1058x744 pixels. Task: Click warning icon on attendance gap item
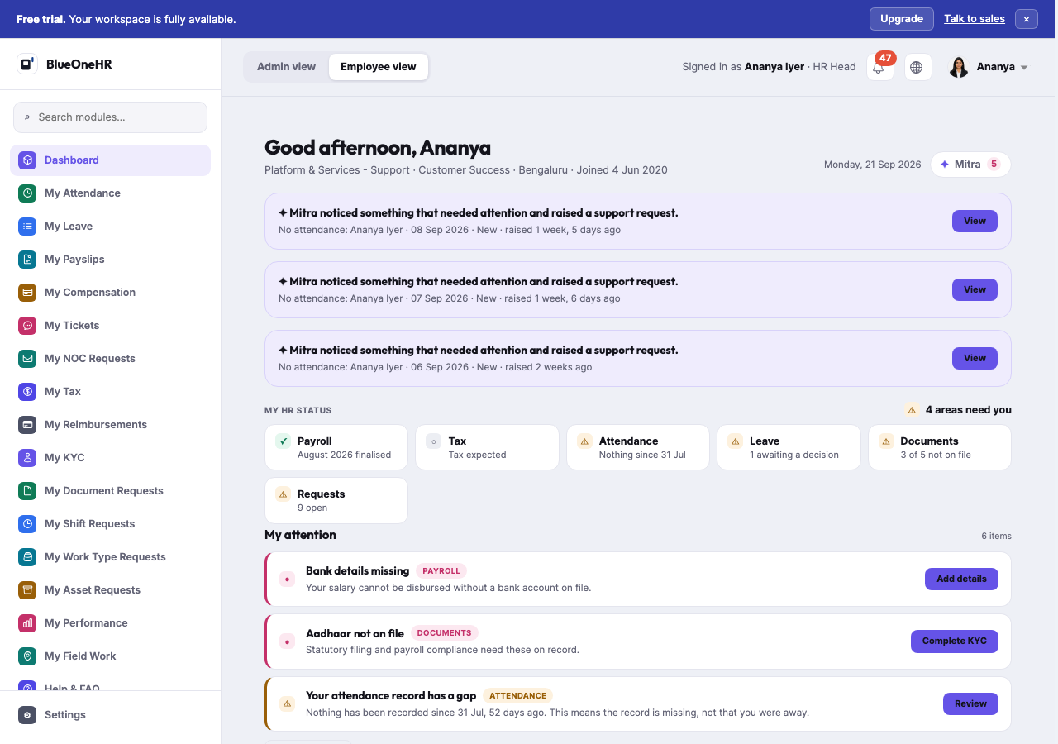pyautogui.click(x=288, y=703)
